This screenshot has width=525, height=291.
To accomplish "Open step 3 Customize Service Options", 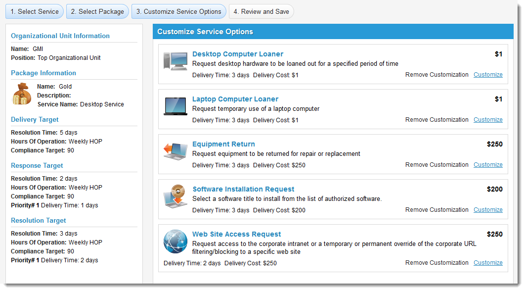I will click(x=179, y=11).
